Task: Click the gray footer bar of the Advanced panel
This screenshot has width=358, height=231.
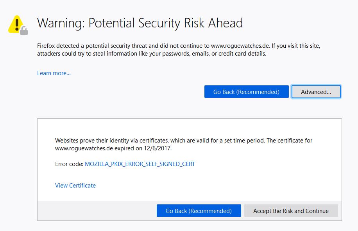Action: tap(98, 211)
